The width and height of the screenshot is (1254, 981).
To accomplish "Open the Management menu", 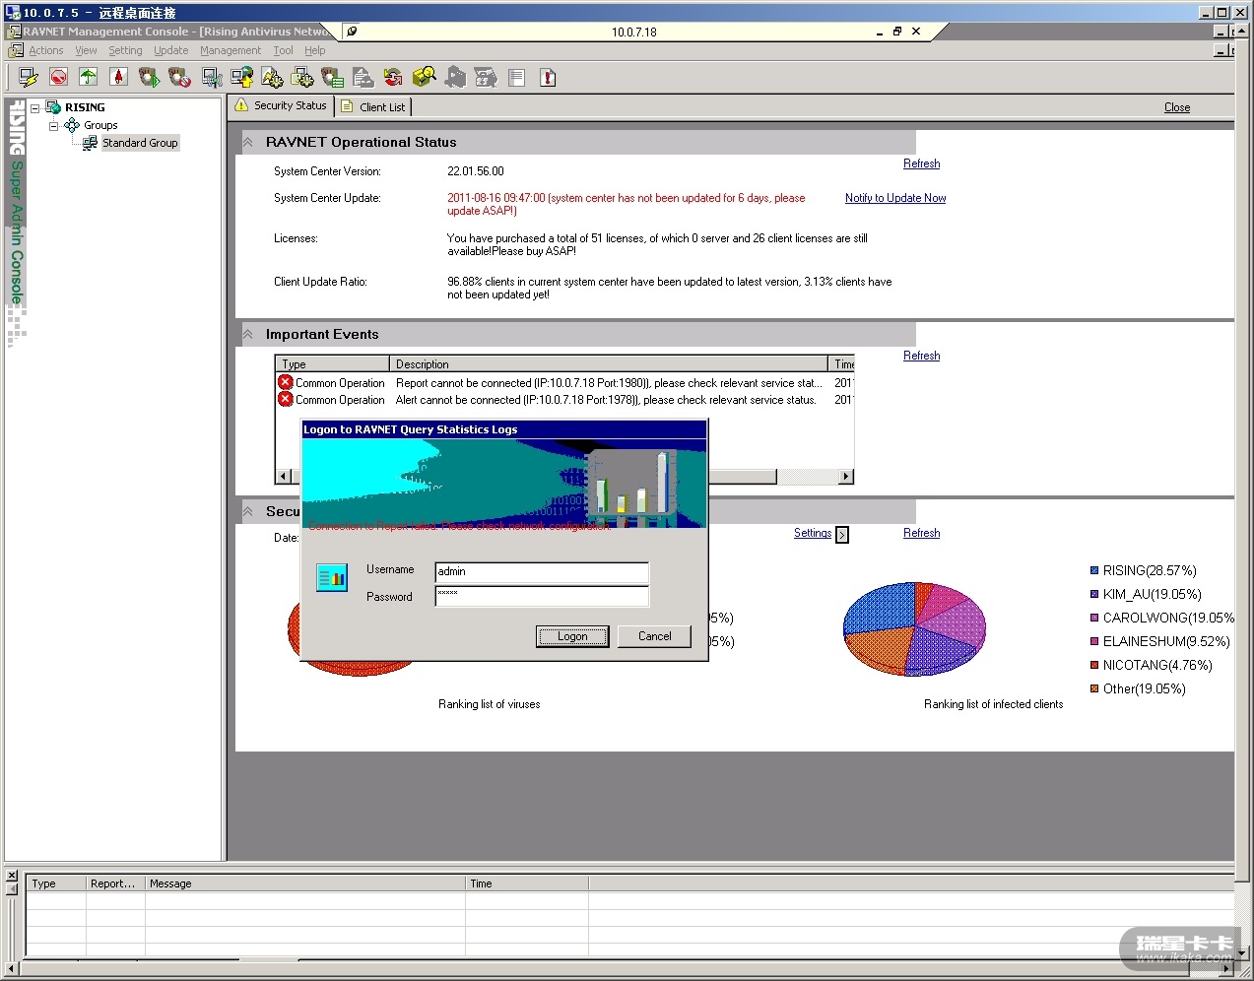I will (x=231, y=50).
